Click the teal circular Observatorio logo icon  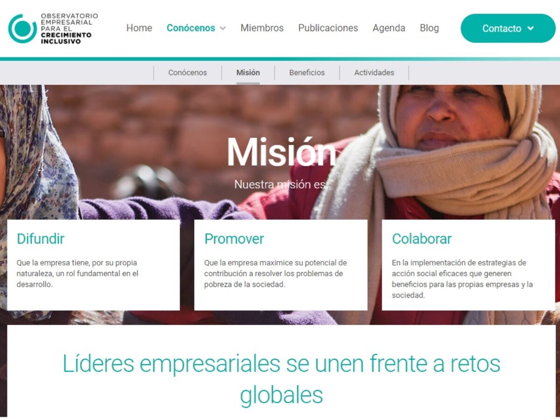click(22, 28)
